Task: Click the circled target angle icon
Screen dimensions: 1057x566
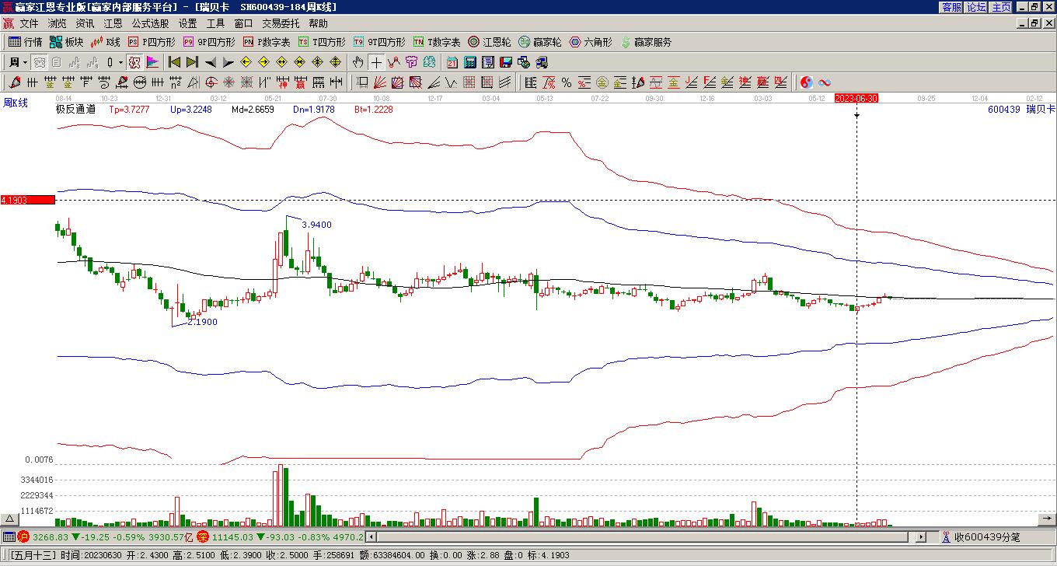Action: (211, 82)
